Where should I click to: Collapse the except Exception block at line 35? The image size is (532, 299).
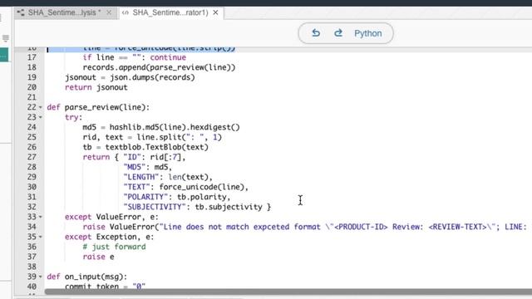[41, 237]
